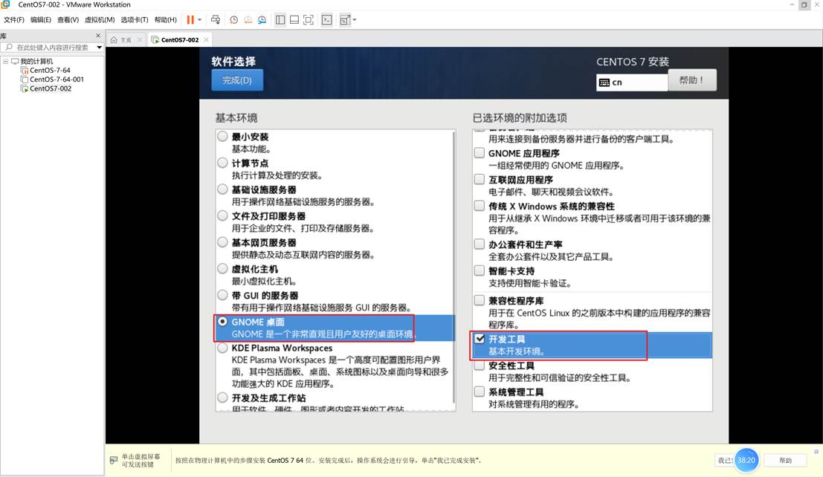Select the 最小安装 radio option
The image size is (823, 477).
coord(222,137)
